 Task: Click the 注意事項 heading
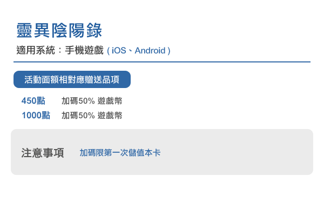pyautogui.click(x=43, y=153)
